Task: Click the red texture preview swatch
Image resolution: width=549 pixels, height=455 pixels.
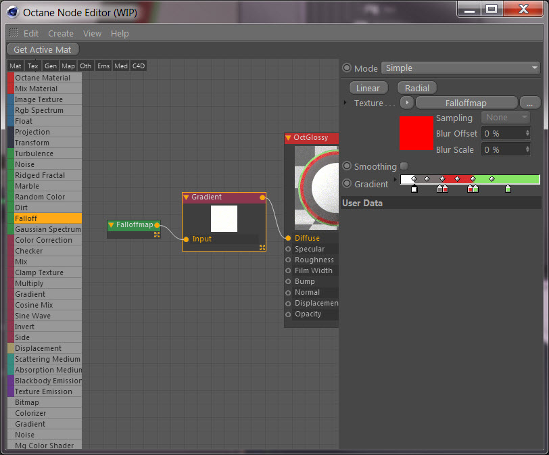Action: 416,133
